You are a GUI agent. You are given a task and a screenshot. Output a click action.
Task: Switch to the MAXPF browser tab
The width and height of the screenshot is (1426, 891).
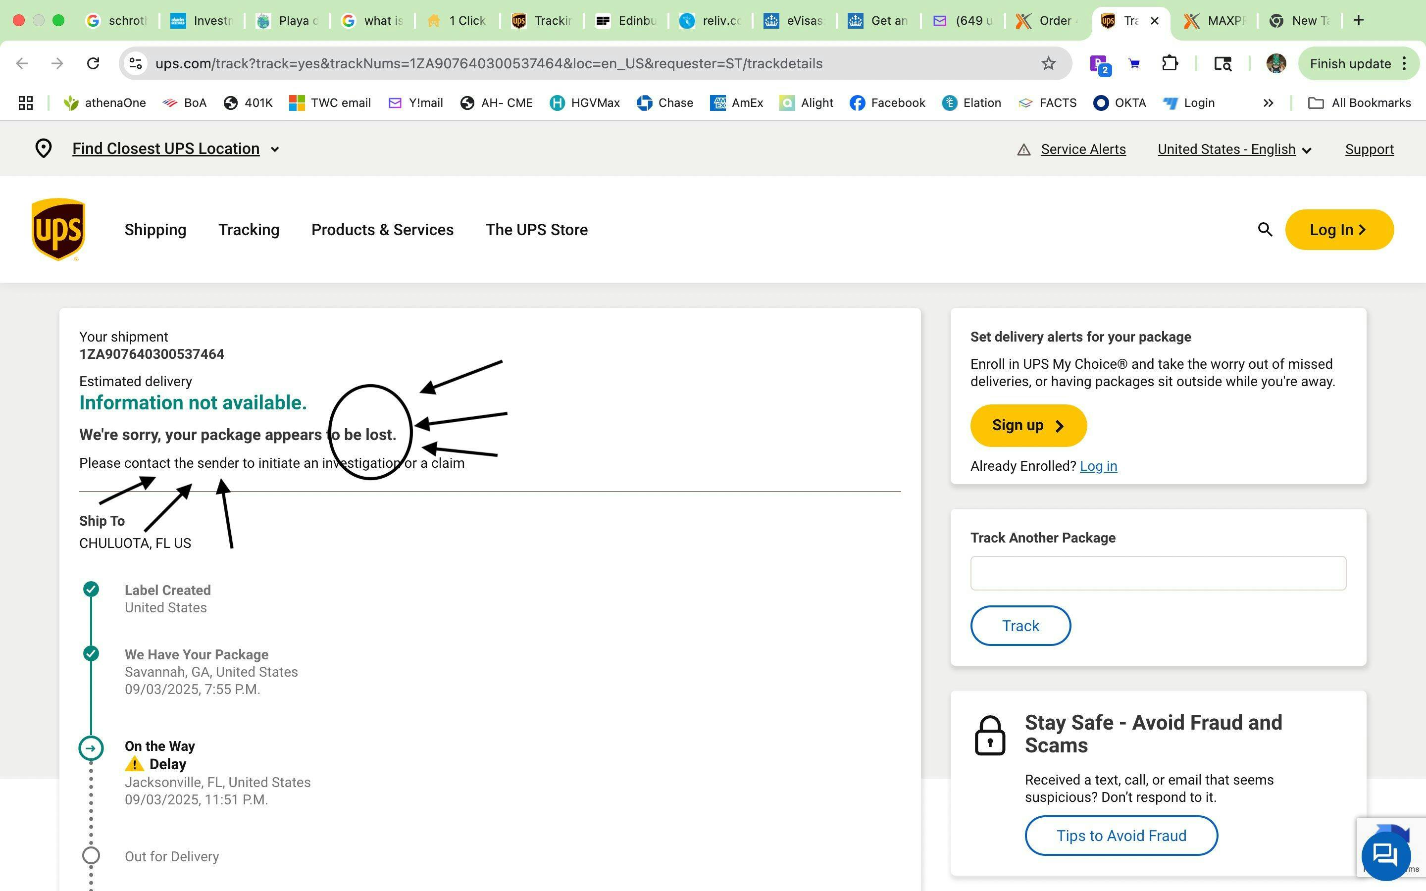coord(1215,21)
